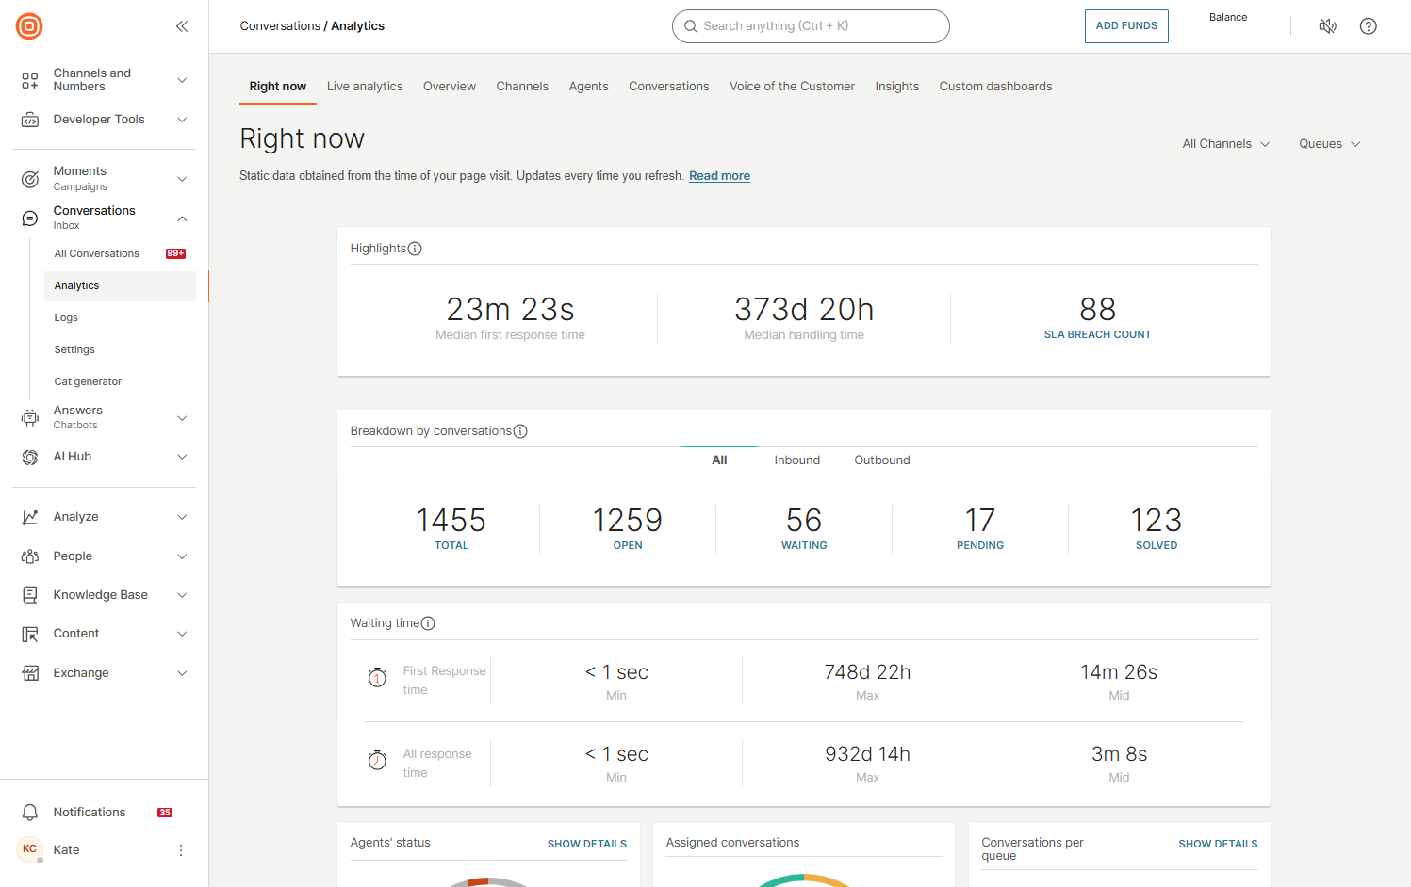Open the Voice of the Customer tab
Image resolution: width=1411 pixels, height=887 pixels.
792,87
